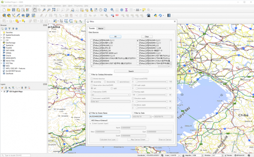Refresh the map canvas
This screenshot has width=254, height=157.
click(105, 10)
